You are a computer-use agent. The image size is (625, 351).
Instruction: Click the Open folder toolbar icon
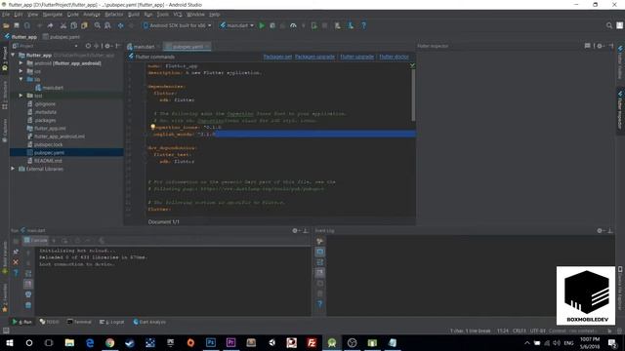(x=6, y=25)
